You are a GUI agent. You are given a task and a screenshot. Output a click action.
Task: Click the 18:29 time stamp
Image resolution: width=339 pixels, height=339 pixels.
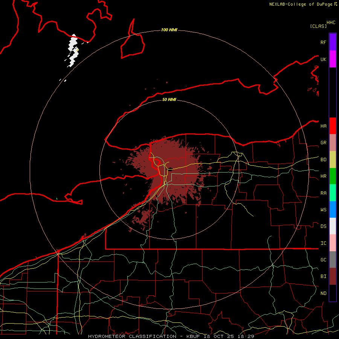coord(247,336)
